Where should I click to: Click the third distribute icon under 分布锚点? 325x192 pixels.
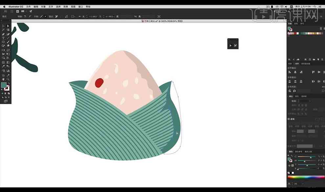(301, 82)
